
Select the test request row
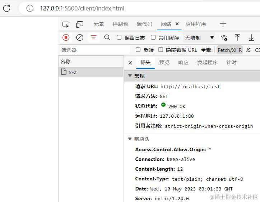coord(91,72)
